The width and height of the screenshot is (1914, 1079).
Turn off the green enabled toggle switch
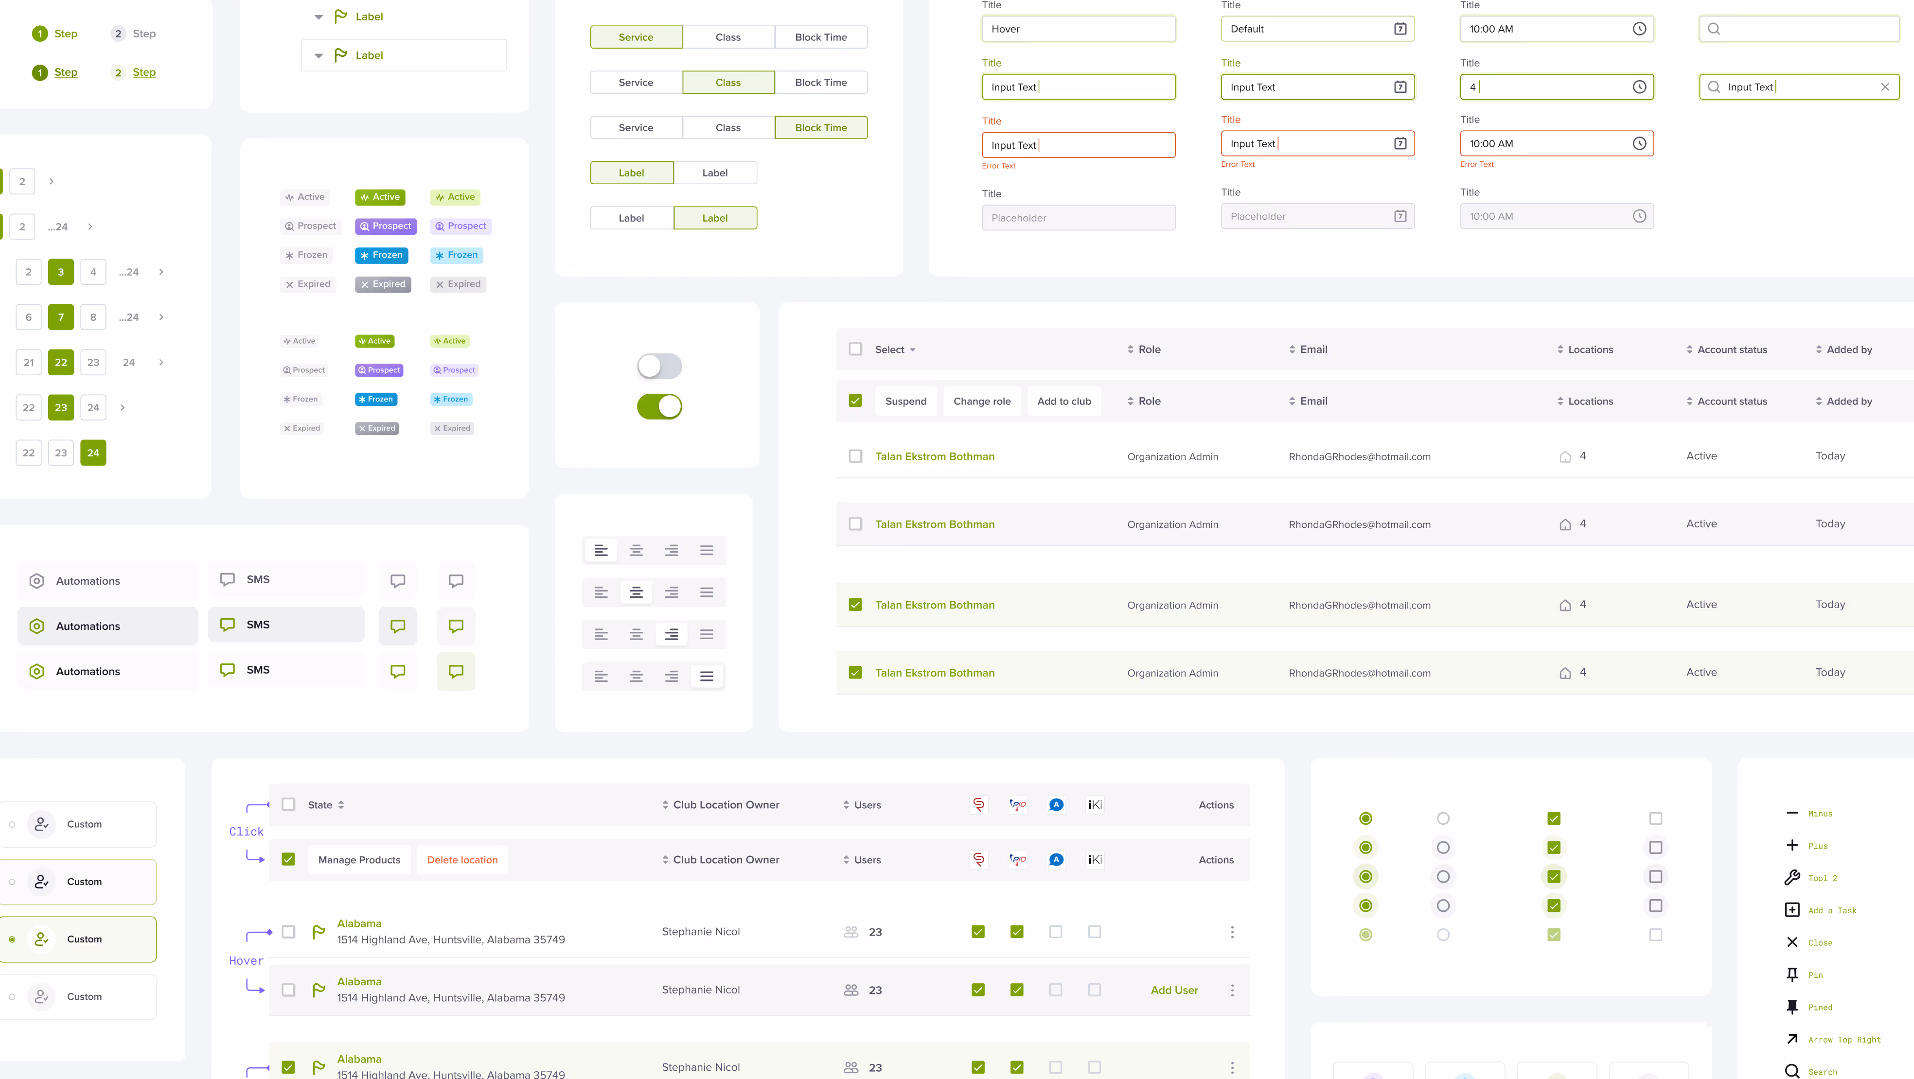click(659, 407)
